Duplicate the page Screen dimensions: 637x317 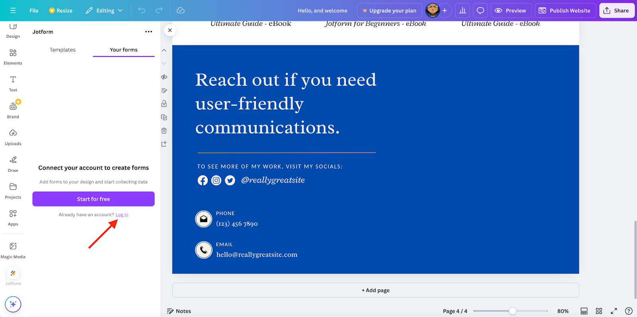click(164, 117)
